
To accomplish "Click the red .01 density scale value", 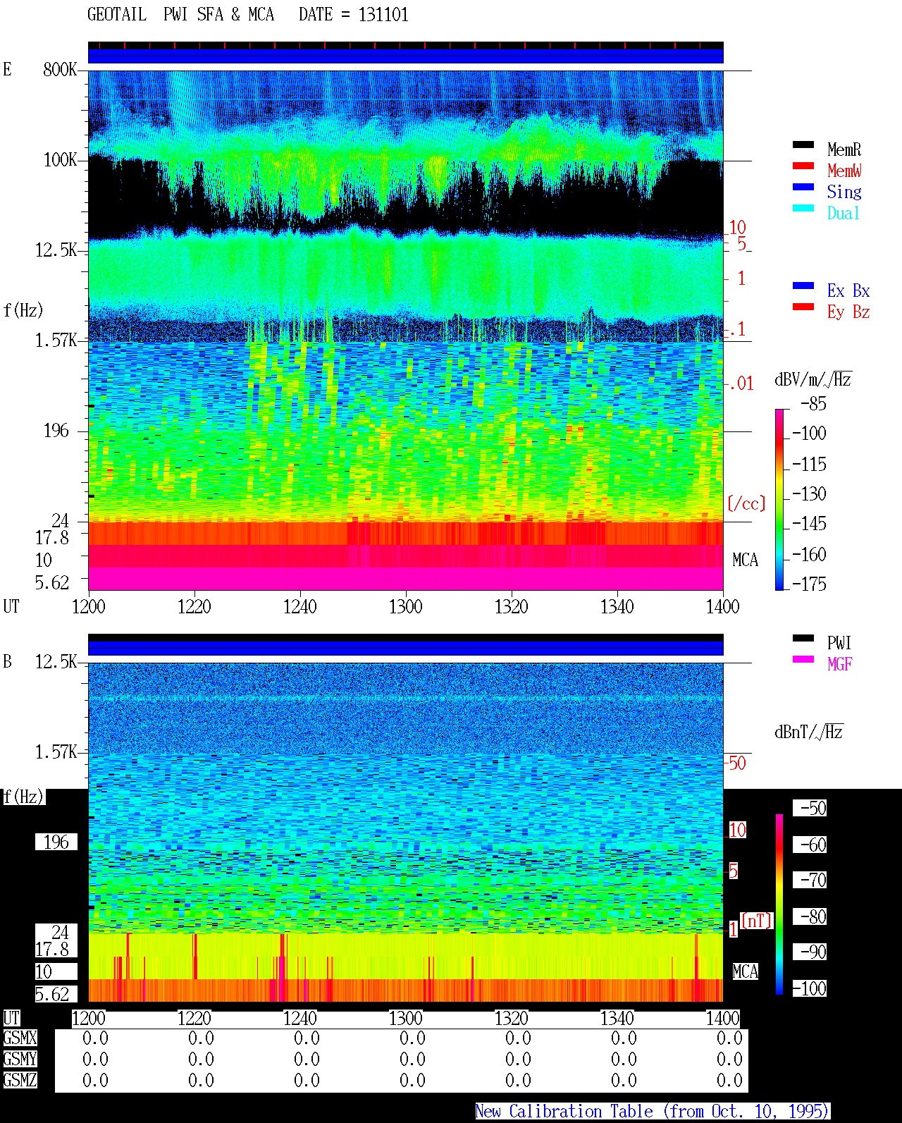I will pyautogui.click(x=741, y=383).
